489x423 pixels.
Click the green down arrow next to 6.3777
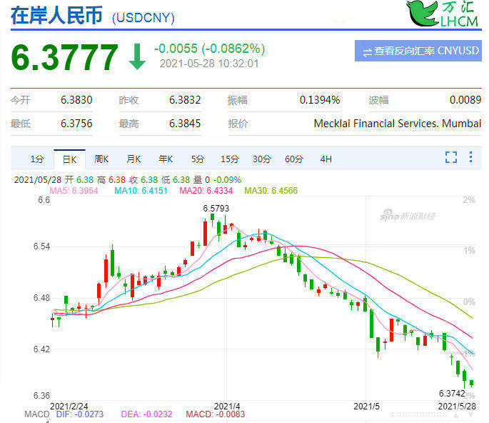click(x=137, y=57)
